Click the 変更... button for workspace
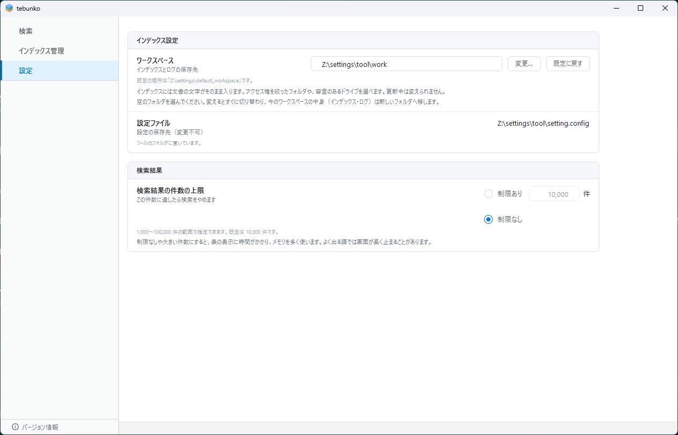The image size is (678, 435). point(524,64)
